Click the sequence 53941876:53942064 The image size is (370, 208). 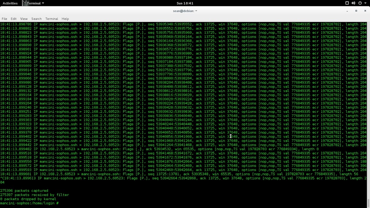pyautogui.click(x=174, y=161)
